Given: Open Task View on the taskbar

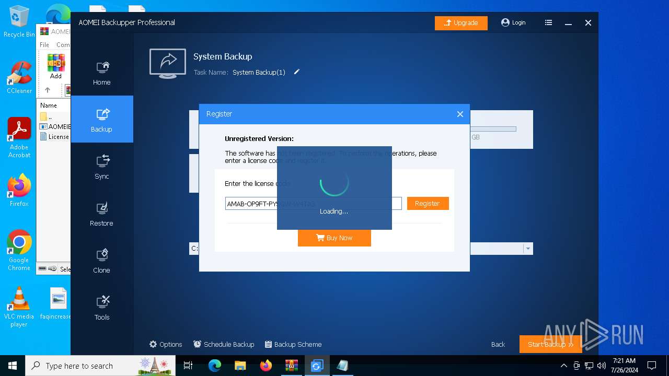Looking at the screenshot, I should tap(189, 366).
